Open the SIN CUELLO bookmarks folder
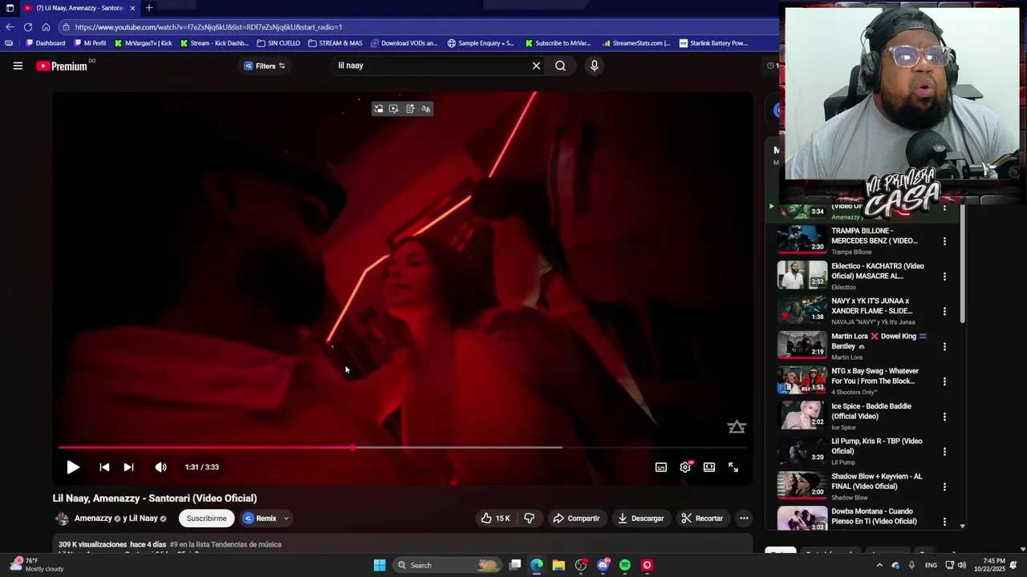Screen dimensions: 1027x577 278,43
